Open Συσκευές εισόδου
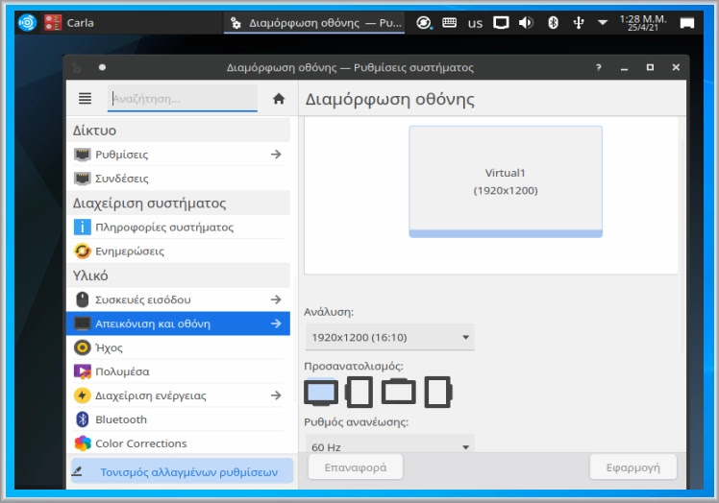The image size is (719, 503). click(178, 299)
